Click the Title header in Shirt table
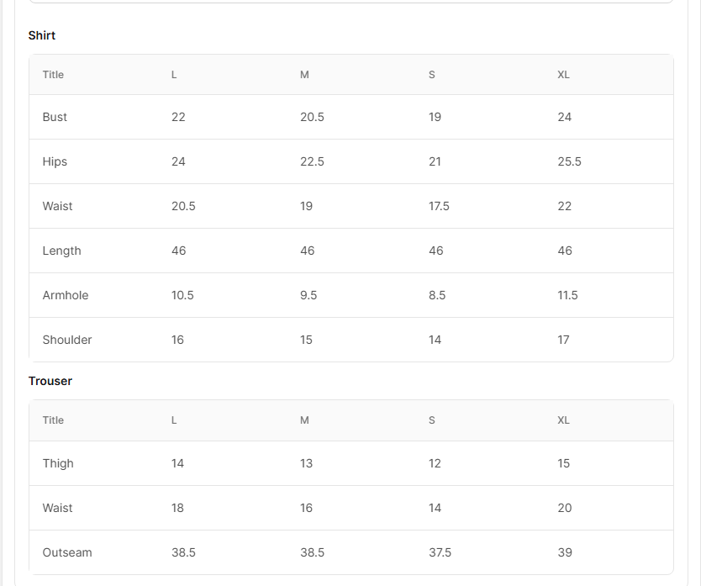701x586 pixels. (x=53, y=75)
